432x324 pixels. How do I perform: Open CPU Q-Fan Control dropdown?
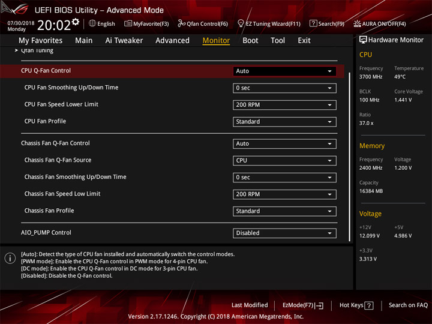tap(284, 71)
